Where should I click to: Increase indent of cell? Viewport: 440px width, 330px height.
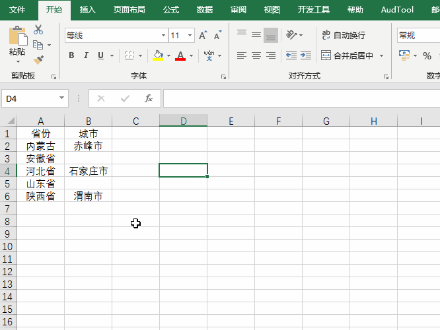306,55
